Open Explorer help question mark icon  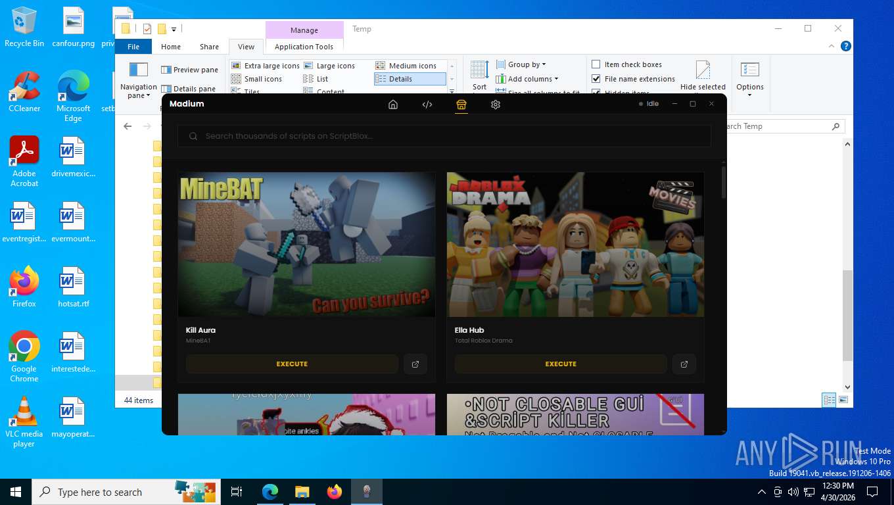click(846, 46)
